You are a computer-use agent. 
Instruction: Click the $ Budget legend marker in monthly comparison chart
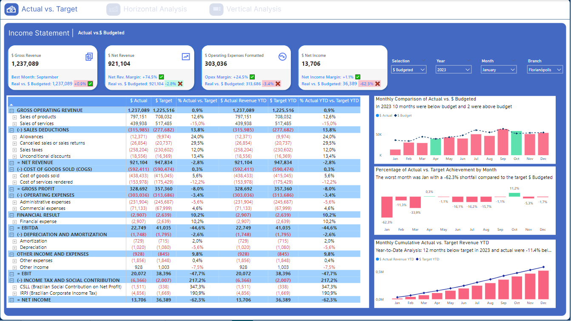pos(395,115)
